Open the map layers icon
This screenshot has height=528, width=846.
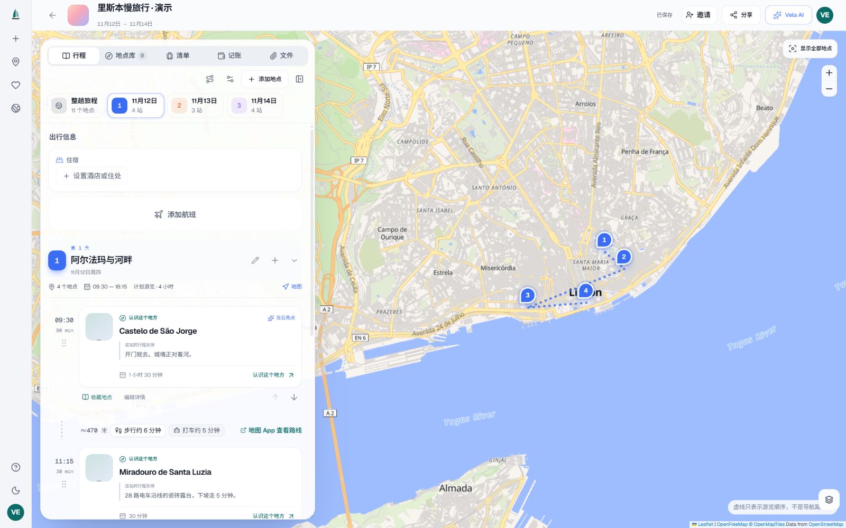(x=829, y=499)
